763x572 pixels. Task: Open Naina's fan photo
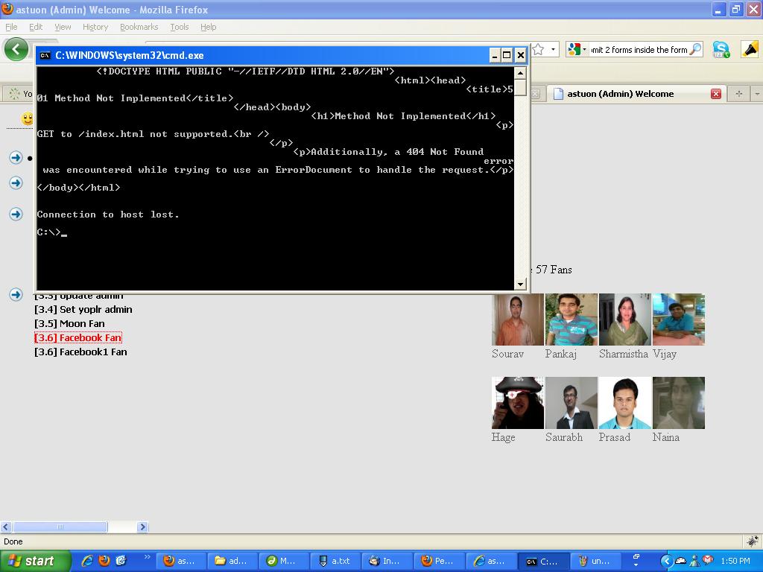(678, 403)
